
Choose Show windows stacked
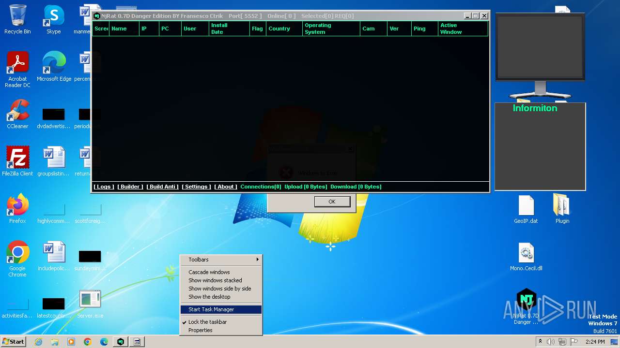click(x=221, y=280)
